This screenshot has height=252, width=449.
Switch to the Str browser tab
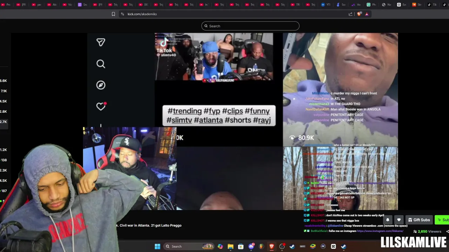click(x=417, y=5)
